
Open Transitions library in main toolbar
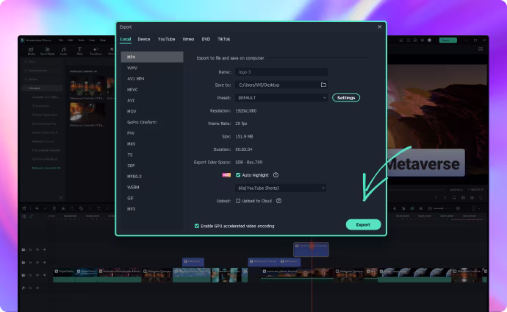96,51
